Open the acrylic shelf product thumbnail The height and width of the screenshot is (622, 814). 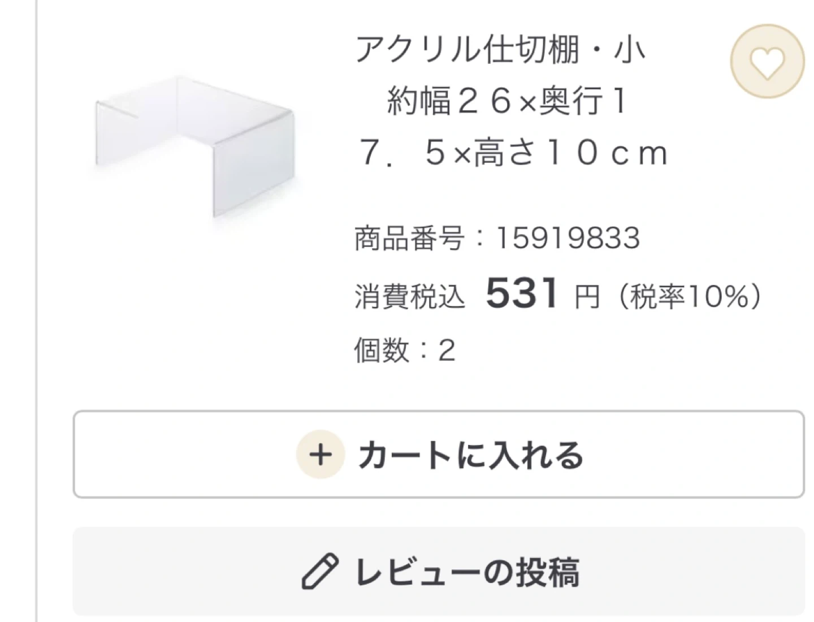pyautogui.click(x=195, y=147)
